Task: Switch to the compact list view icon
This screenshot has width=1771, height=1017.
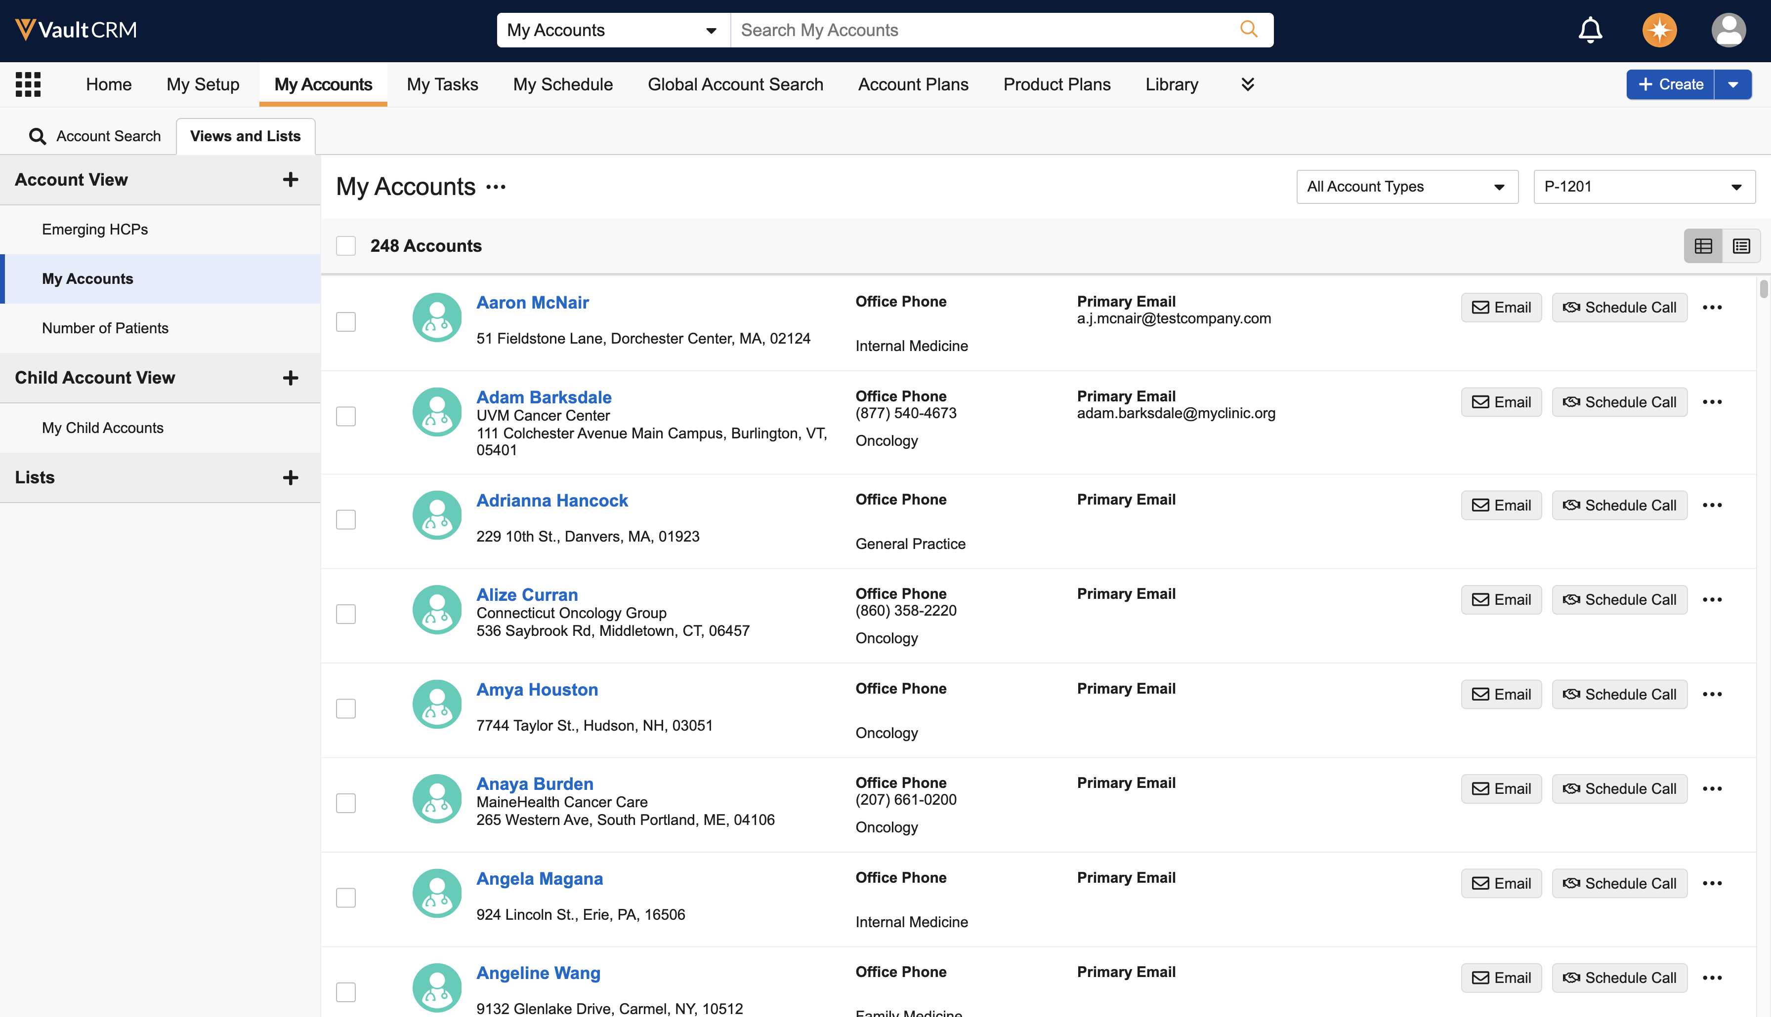Action: (x=1741, y=246)
